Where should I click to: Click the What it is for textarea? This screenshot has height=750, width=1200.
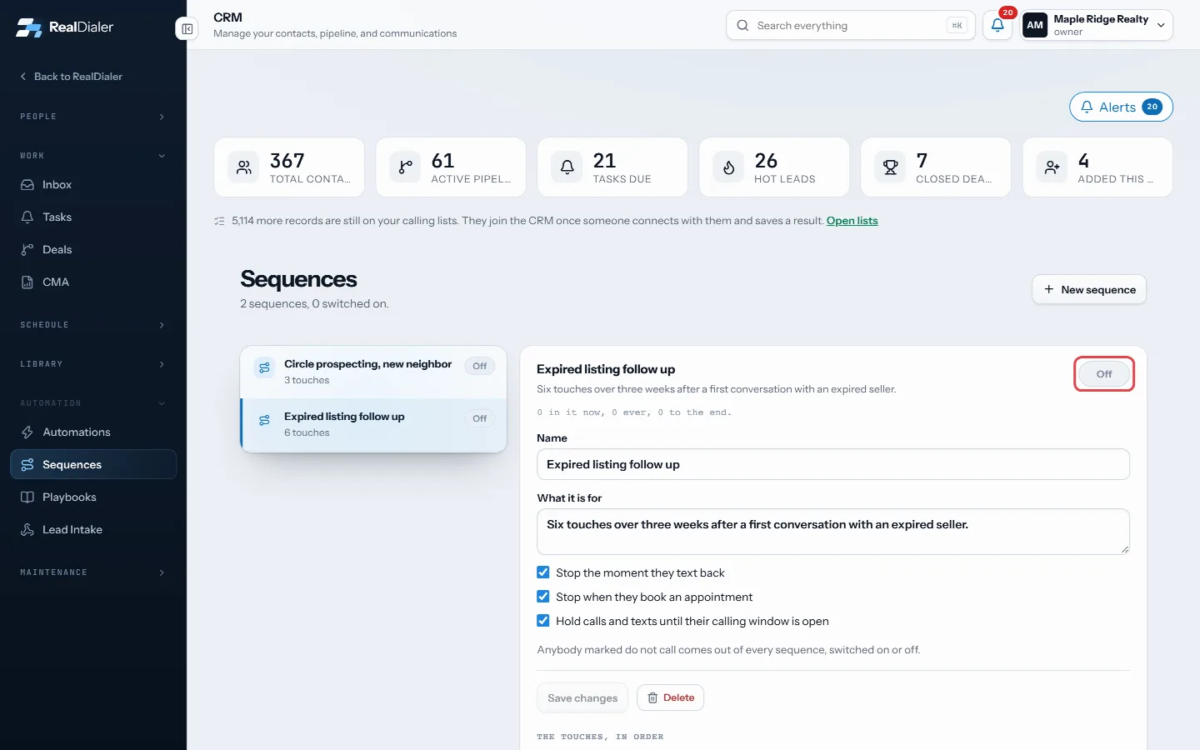(833, 532)
